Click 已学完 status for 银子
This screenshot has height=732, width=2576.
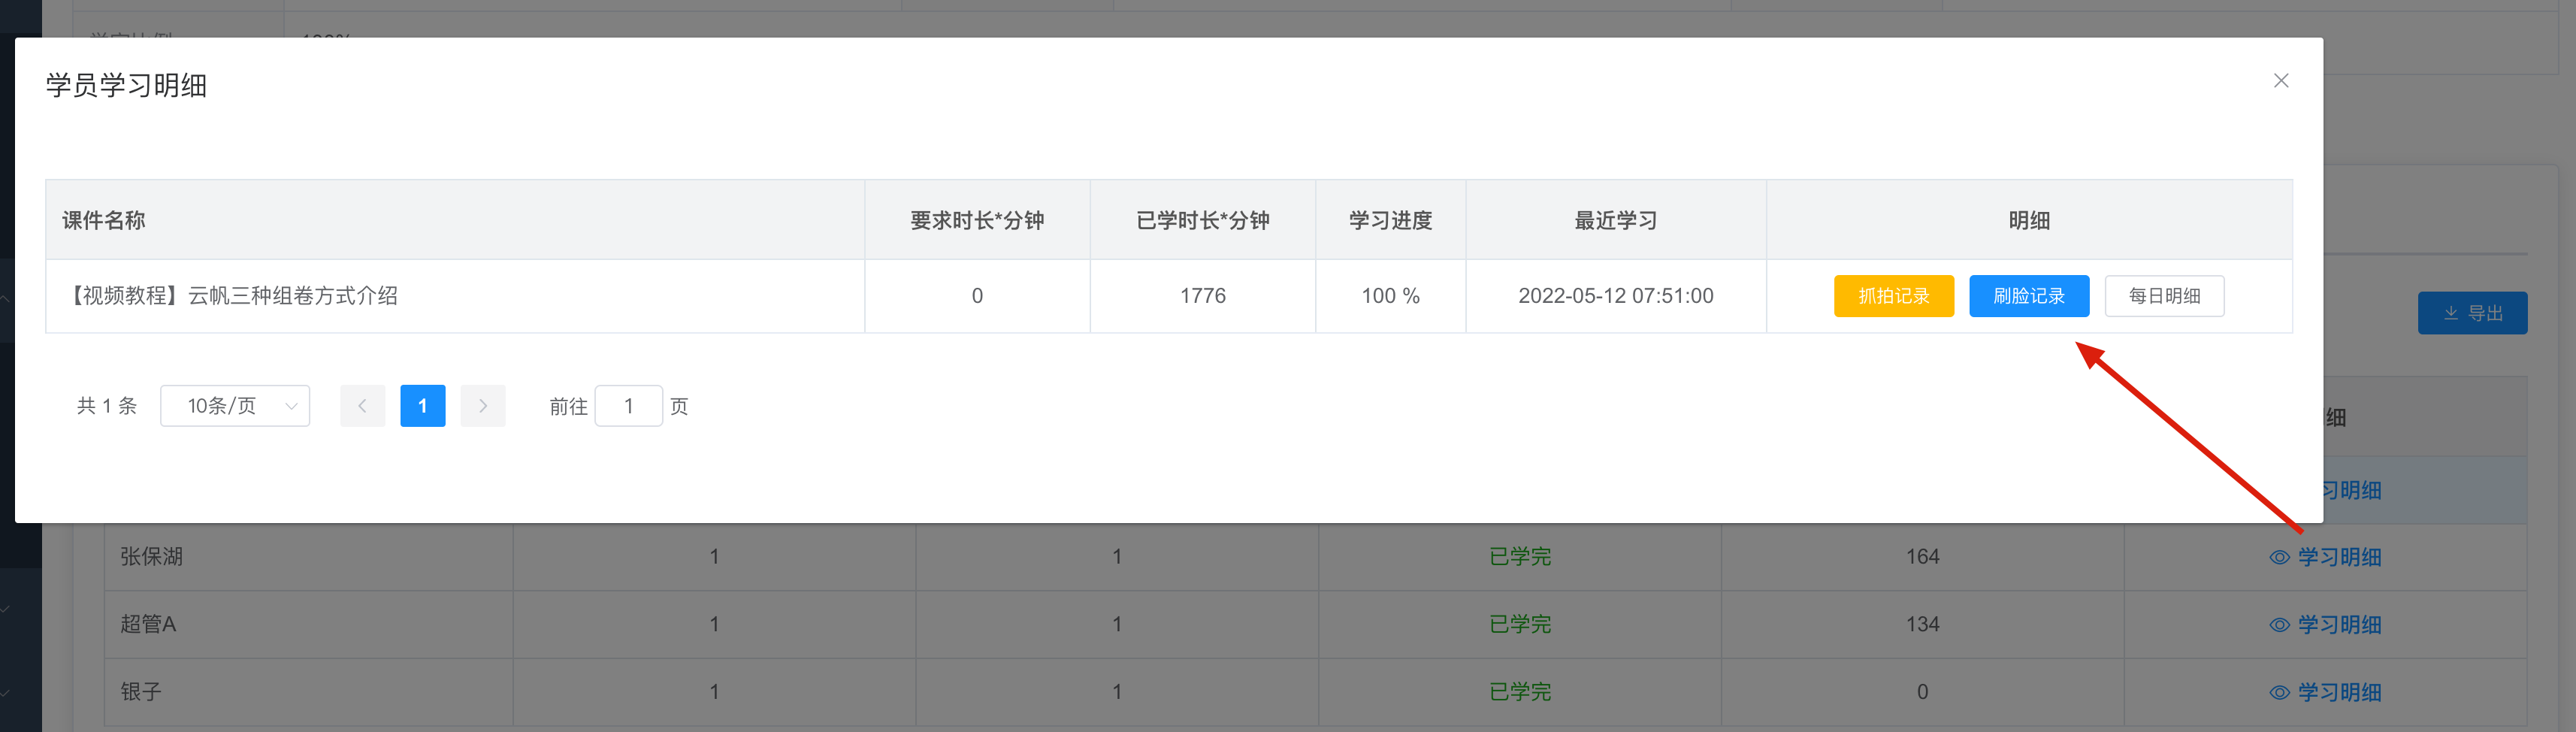pos(1520,692)
